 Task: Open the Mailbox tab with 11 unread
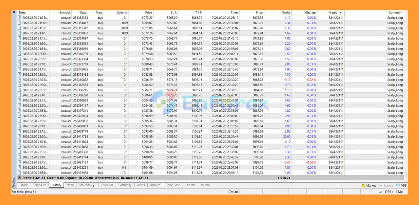[86, 185]
